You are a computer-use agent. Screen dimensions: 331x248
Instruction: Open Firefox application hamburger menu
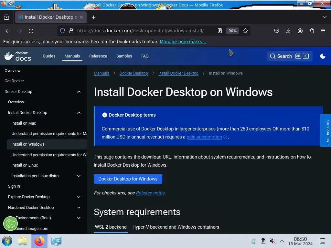pos(323,31)
